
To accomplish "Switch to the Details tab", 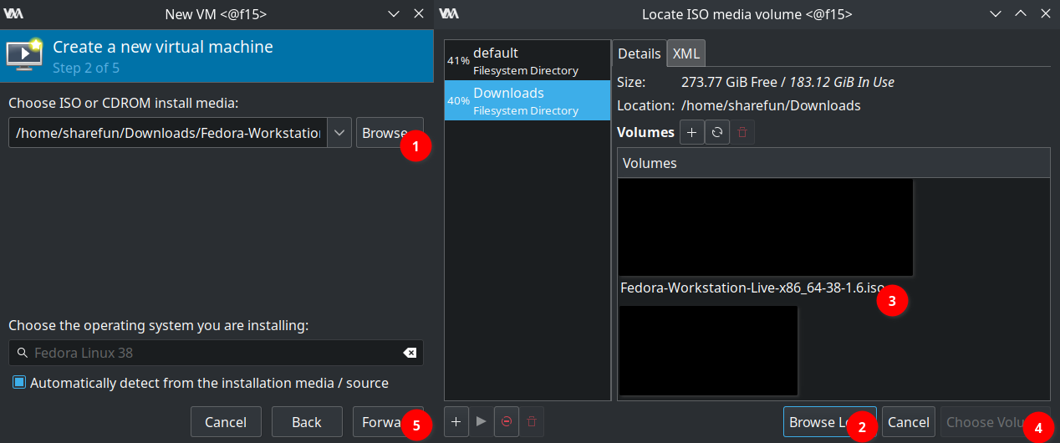I will [640, 53].
